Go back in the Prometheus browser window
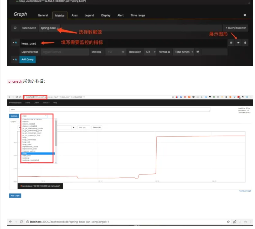 [10, 97]
